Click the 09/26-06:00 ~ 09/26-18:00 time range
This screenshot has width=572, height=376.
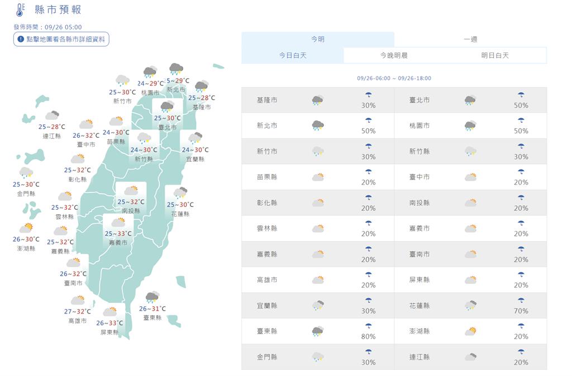point(394,78)
